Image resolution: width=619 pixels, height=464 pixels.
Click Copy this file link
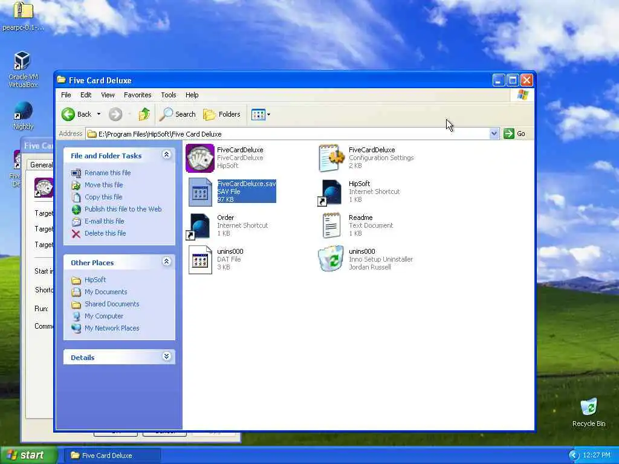coord(103,197)
